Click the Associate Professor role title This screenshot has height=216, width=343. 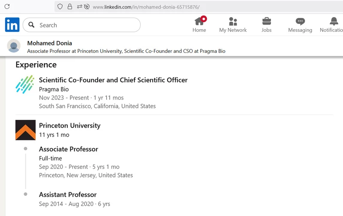tap(69, 149)
